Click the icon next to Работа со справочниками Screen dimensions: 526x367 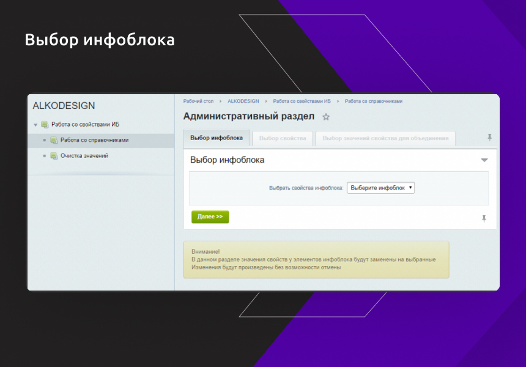pyautogui.click(x=53, y=140)
